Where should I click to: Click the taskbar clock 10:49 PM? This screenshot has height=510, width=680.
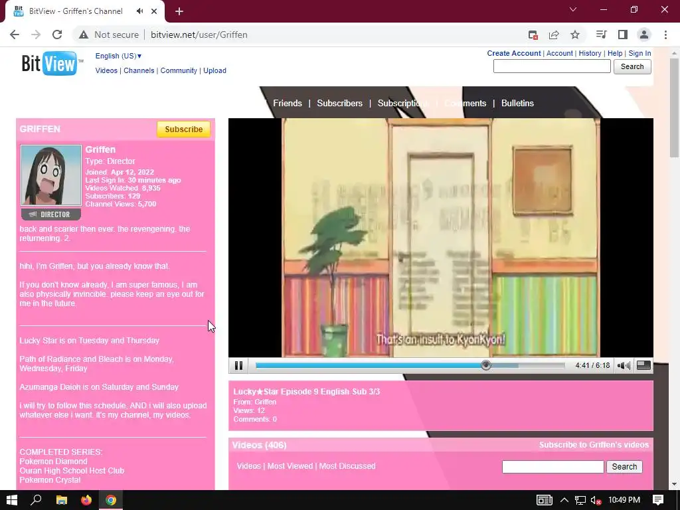pos(624,500)
